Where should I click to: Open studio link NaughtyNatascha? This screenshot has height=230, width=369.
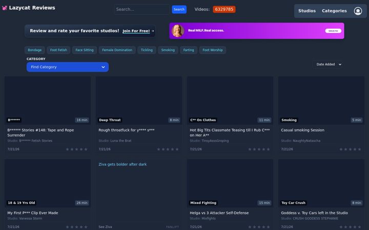coord(306,141)
